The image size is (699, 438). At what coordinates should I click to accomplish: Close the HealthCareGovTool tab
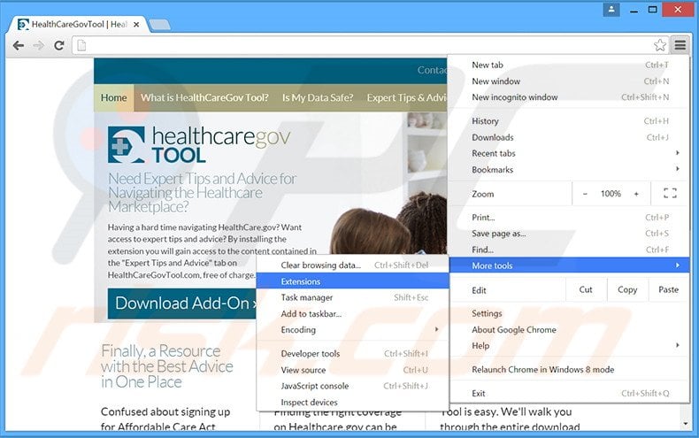[x=136, y=25]
